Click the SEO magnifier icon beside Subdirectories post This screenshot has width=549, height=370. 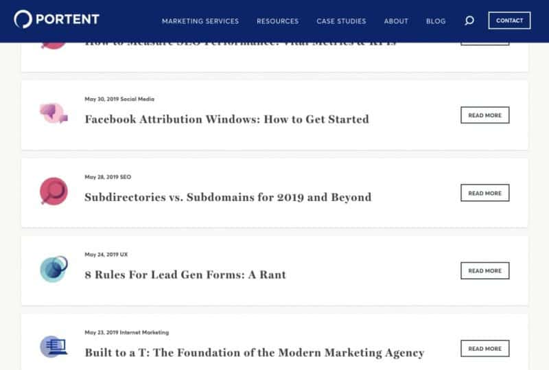coord(54,191)
